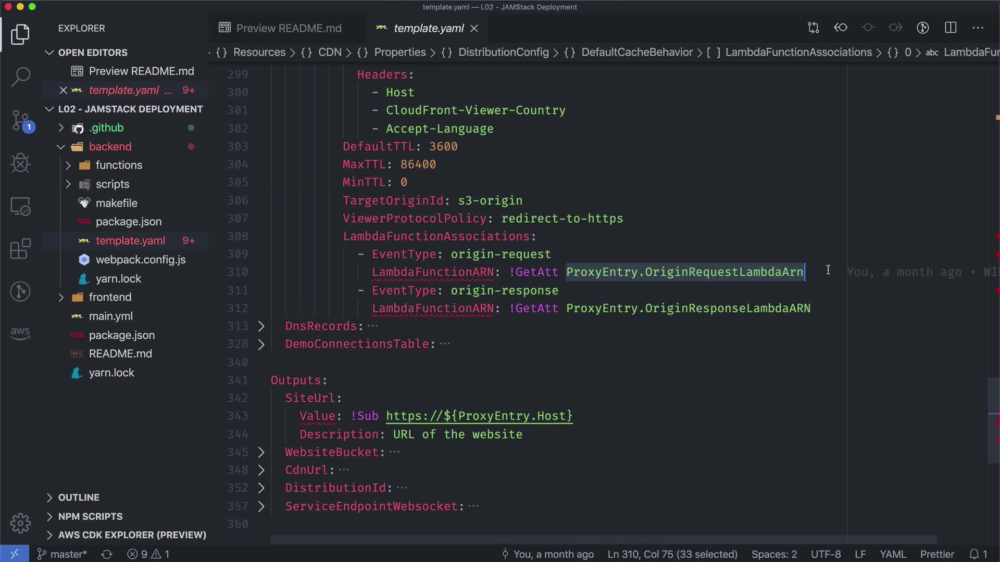Image resolution: width=1000 pixels, height=562 pixels.
Task: Open Source Control view with badge
Action: (x=20, y=121)
